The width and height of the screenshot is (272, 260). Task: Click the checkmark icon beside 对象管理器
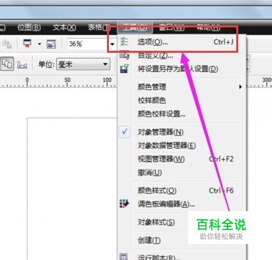point(124,132)
